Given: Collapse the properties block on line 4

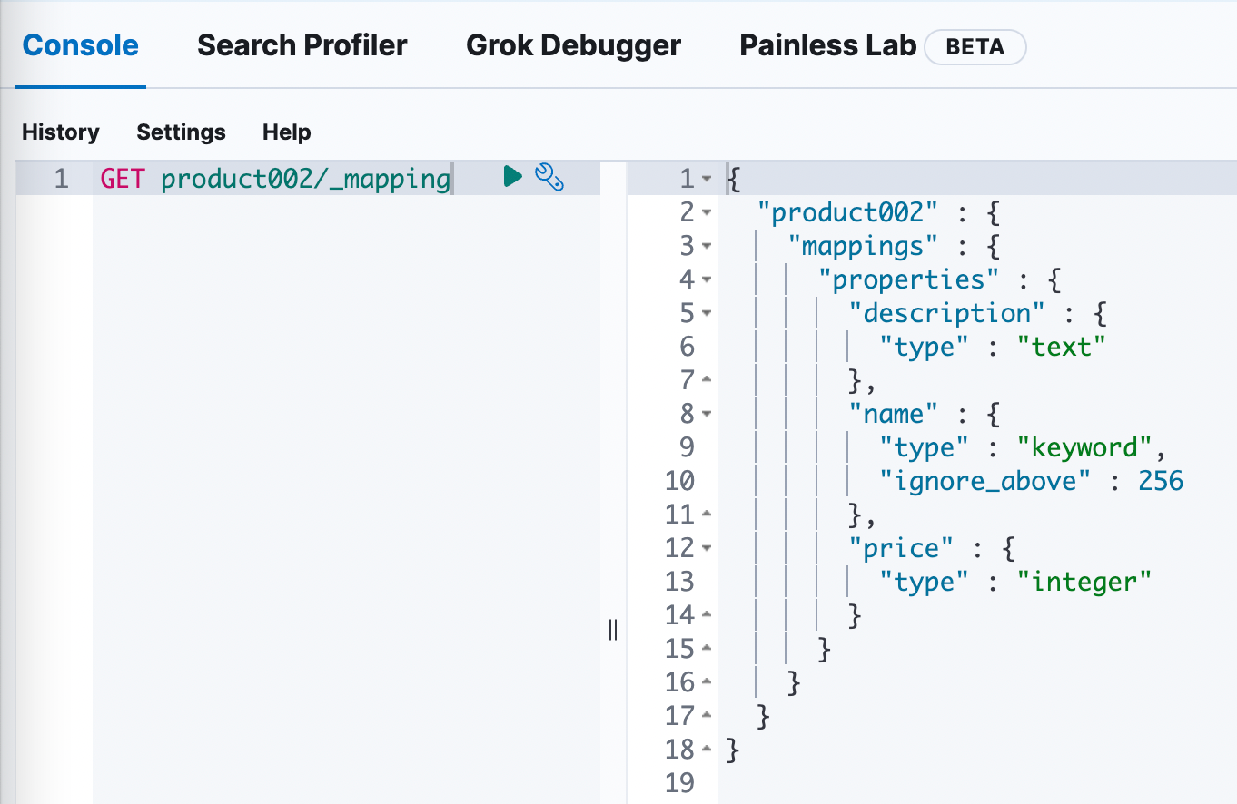Looking at the screenshot, I should pos(707,280).
